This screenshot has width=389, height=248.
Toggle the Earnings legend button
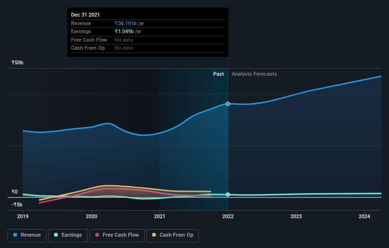click(x=68, y=235)
